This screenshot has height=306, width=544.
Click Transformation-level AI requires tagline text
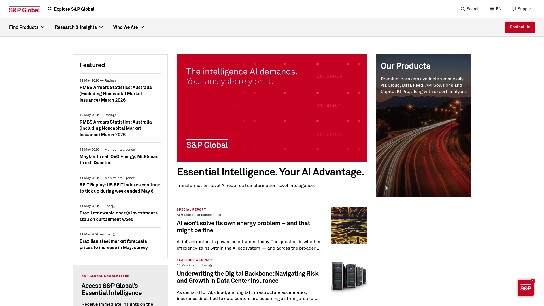coord(246,186)
